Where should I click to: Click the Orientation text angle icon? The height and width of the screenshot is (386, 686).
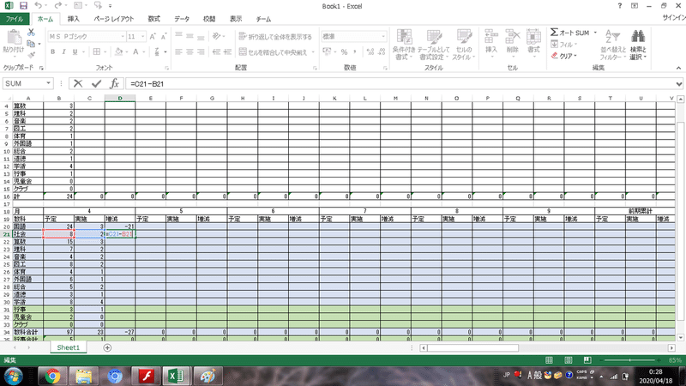coord(216,36)
